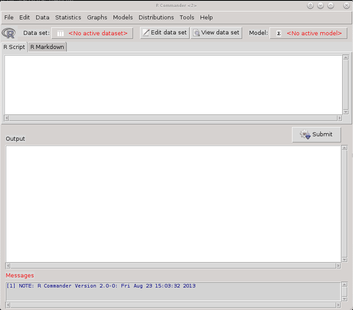This screenshot has width=353, height=310.
Task: Minimize the R Commander window
Action: pyautogui.click(x=320, y=6)
